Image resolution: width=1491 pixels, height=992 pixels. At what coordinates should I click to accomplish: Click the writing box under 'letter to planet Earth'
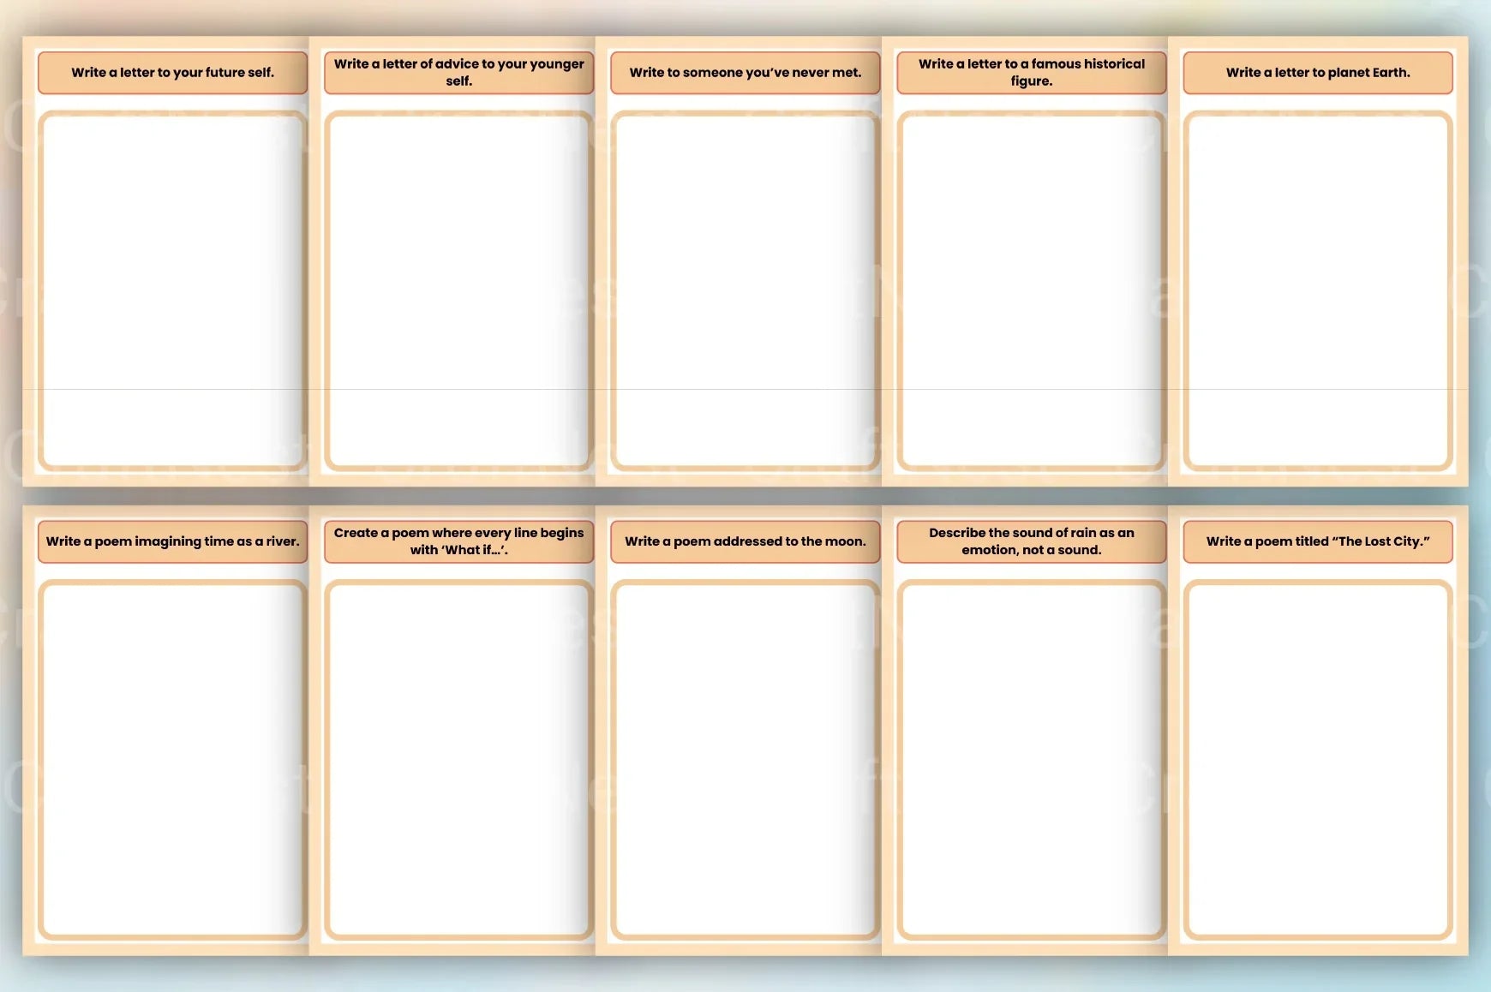click(x=1318, y=290)
